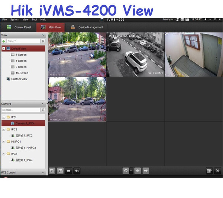Select the second-row tree-lined parking feed
This screenshot has width=223, height=198.
(x=77, y=99)
